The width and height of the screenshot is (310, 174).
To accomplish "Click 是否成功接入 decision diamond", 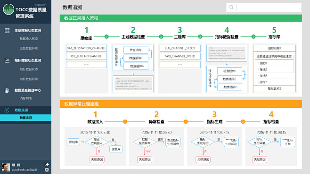I will tap(97, 142).
